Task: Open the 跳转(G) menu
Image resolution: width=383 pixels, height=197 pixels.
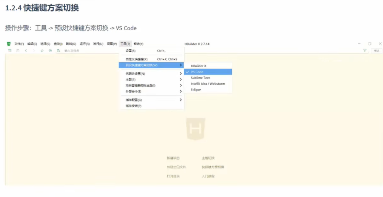Action: point(71,44)
